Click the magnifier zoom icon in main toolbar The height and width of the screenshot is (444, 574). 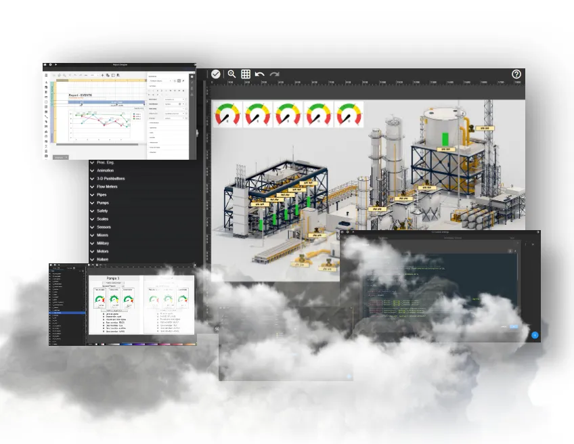click(231, 74)
